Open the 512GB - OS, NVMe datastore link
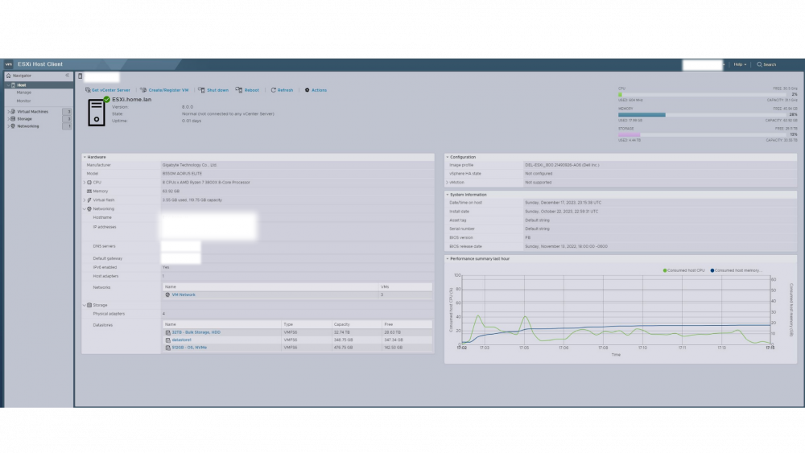Viewport: 805px width, 453px height. tap(189, 348)
